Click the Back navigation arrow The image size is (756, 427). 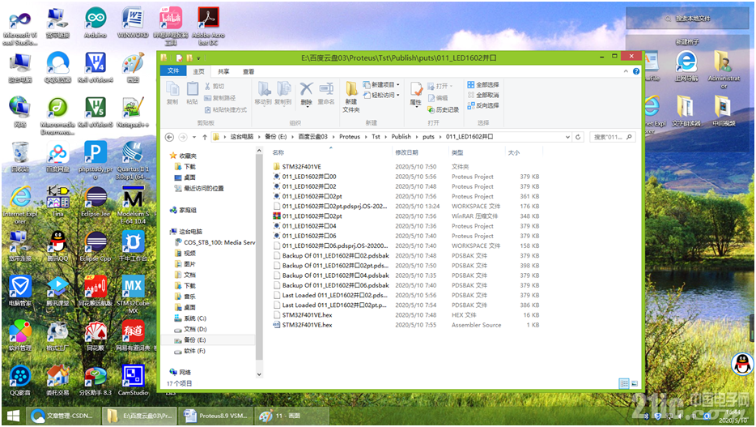[170, 137]
